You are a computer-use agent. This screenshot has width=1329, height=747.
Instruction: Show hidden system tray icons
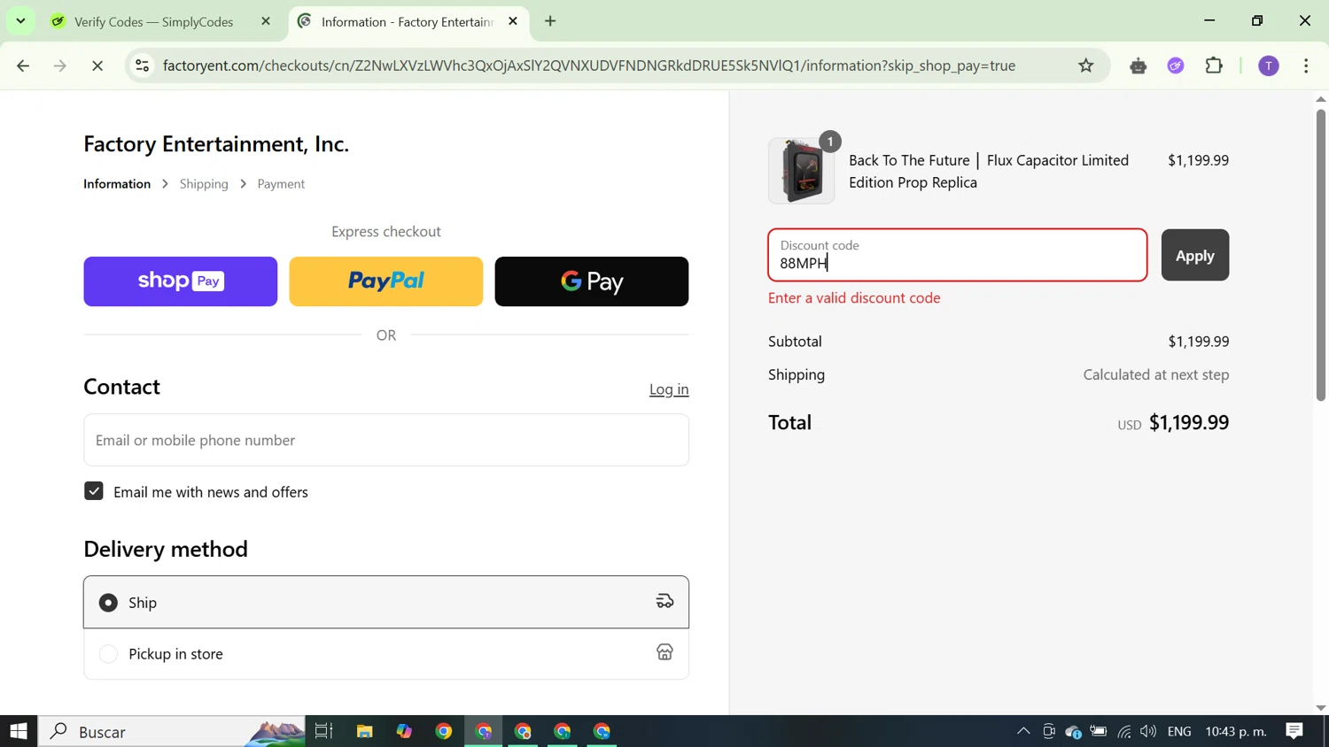coord(1023,731)
